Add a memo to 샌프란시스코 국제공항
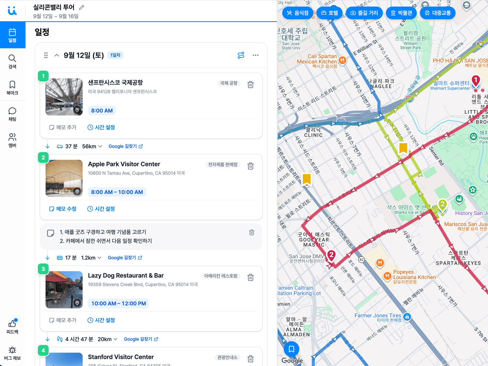This screenshot has height=366, width=488. tap(63, 127)
